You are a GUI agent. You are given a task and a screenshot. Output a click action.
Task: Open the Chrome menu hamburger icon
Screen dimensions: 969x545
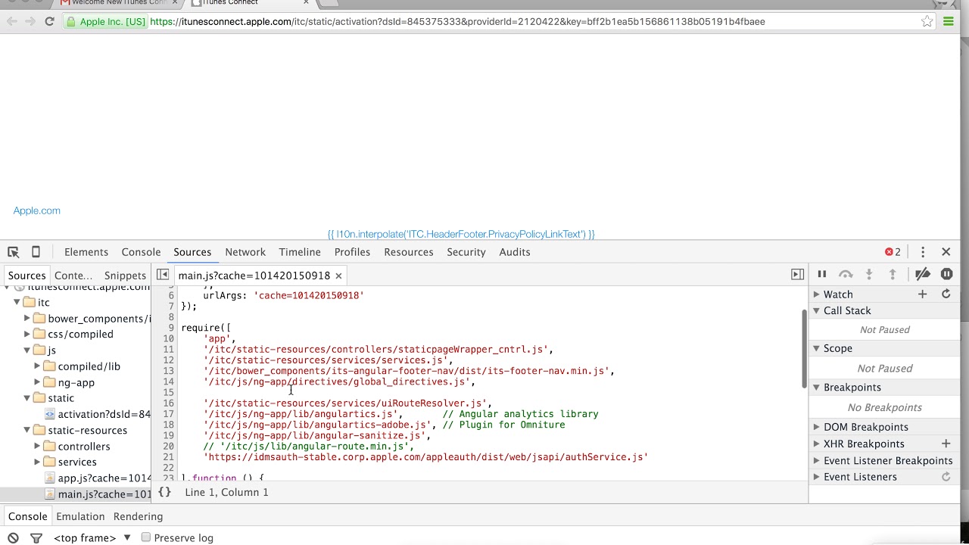tap(948, 21)
